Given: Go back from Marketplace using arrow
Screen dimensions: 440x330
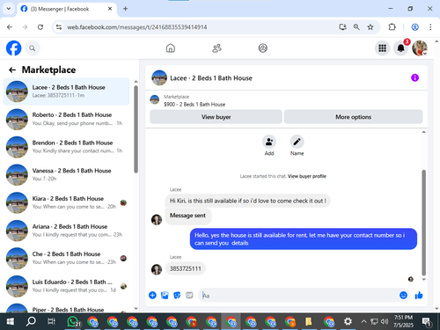Looking at the screenshot, I should (12, 70).
